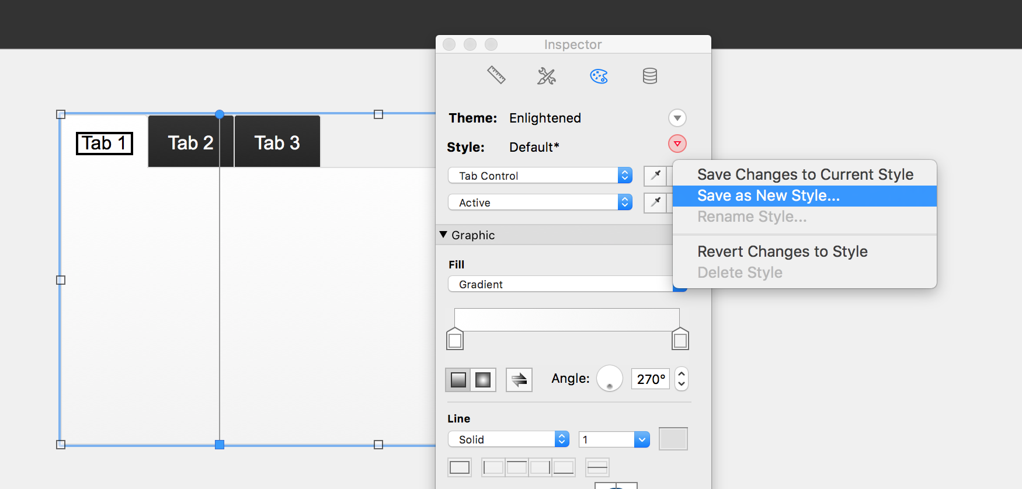1022x489 pixels.
Task: Select the palette theme inspector icon
Action: [599, 76]
